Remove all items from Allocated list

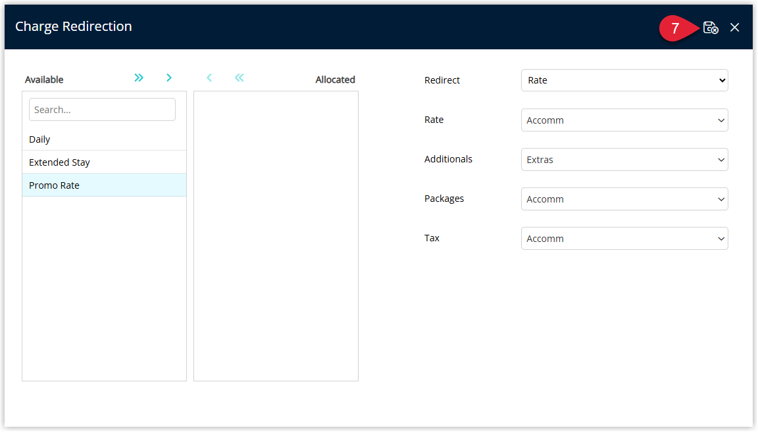tap(240, 78)
